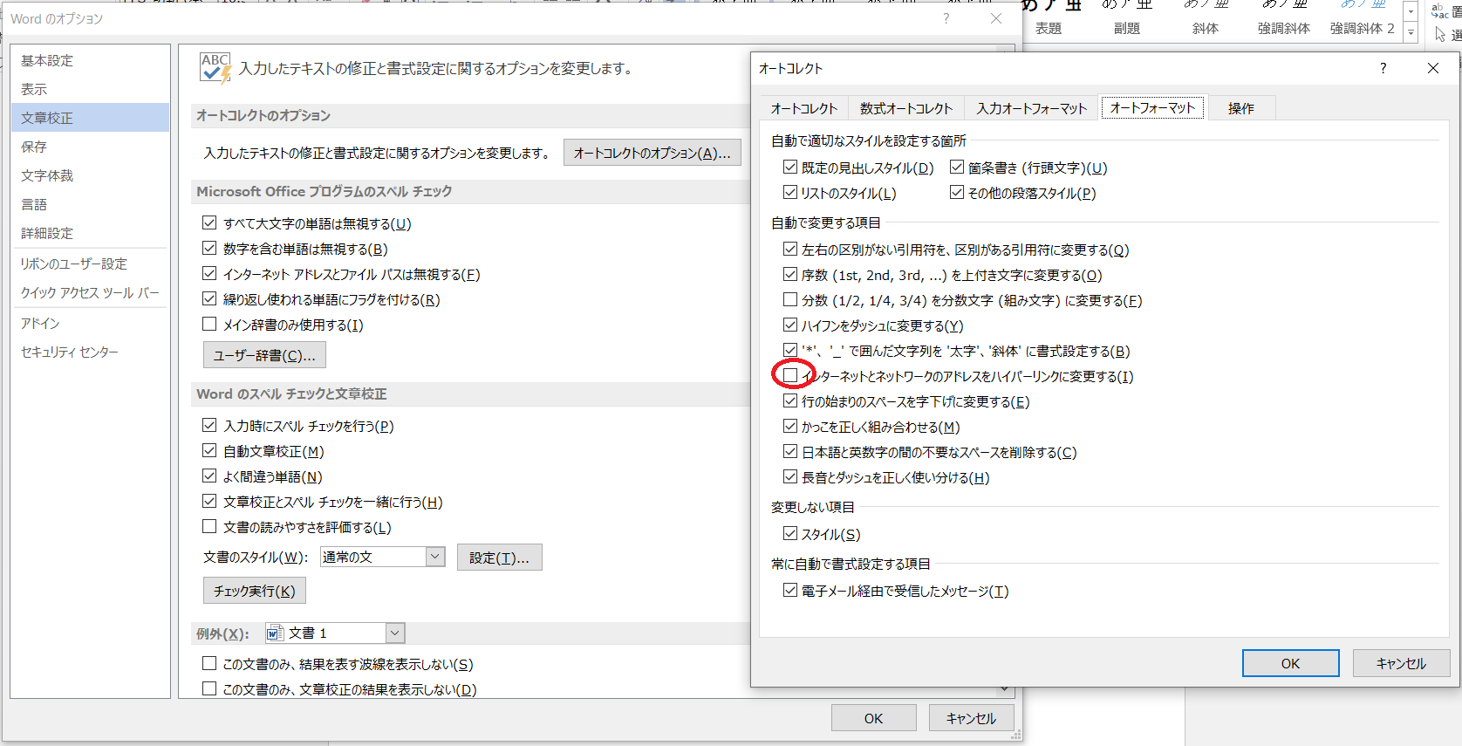Click the help question mark in オートコレクト dialog
Screen dimensions: 1462x746
[1383, 68]
